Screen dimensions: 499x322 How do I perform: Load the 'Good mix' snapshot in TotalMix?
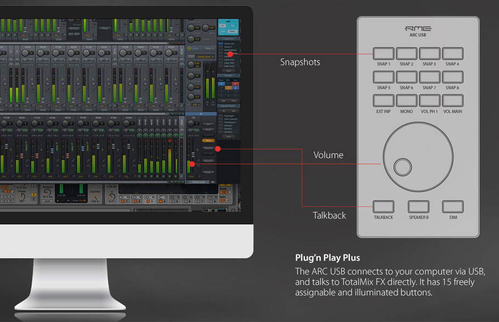(x=229, y=44)
